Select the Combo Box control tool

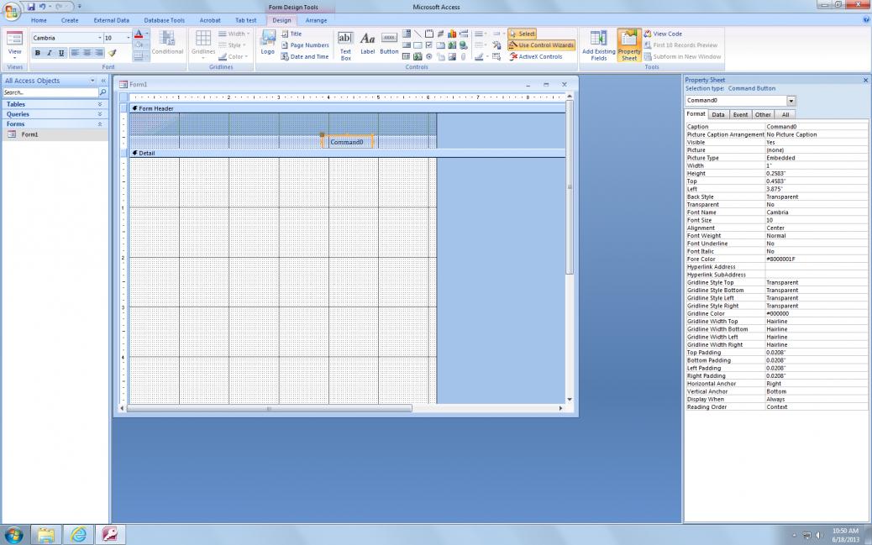[407, 34]
